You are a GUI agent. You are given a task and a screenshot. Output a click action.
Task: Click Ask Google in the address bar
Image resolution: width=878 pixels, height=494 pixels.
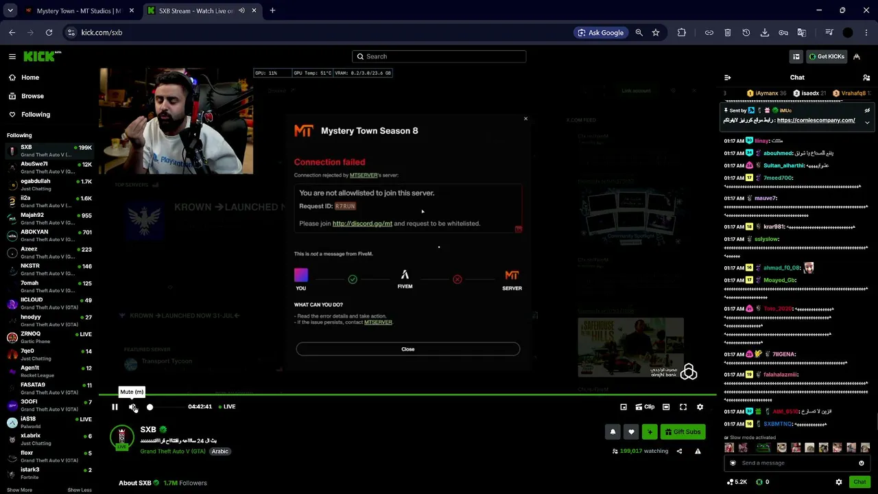(x=601, y=32)
